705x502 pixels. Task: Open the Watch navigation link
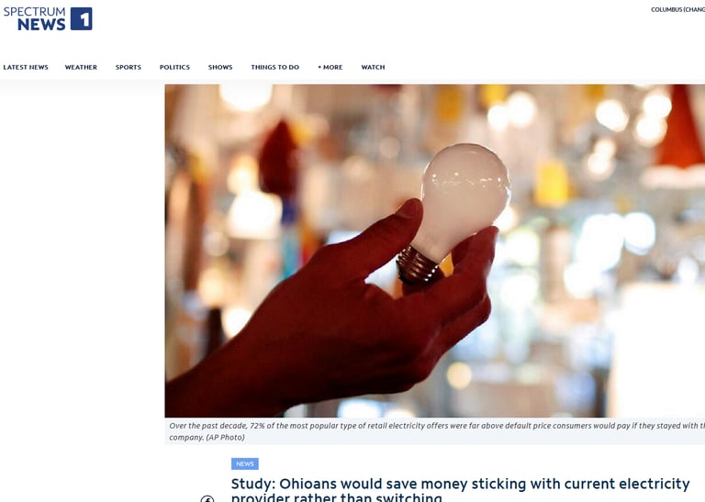point(374,67)
